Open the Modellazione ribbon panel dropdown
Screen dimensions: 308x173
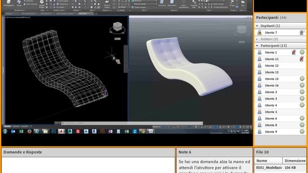pos(20,10)
